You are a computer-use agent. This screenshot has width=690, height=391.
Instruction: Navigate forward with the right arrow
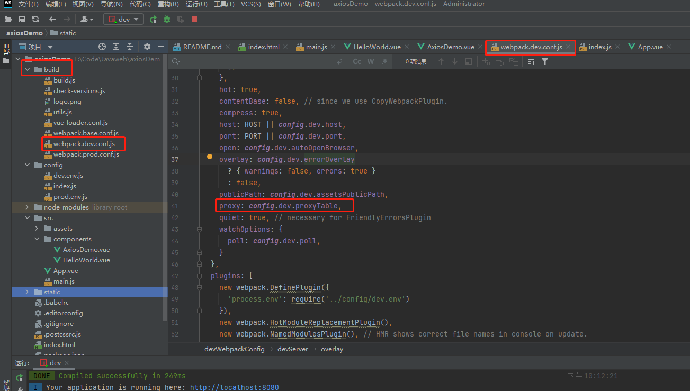(x=67, y=19)
